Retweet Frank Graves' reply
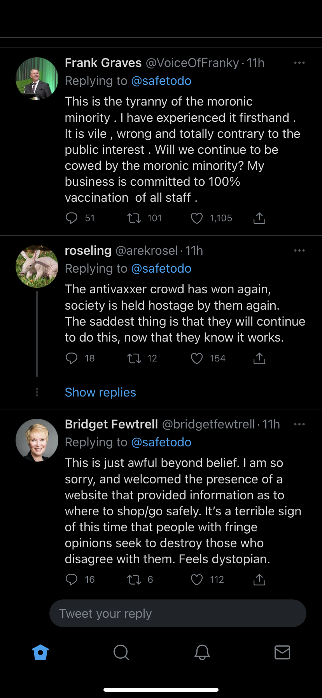The height and width of the screenshot is (698, 322). point(134,218)
